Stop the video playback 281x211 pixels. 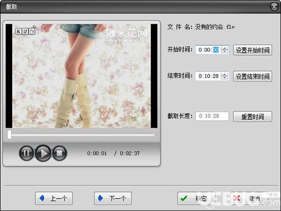pyautogui.click(x=60, y=153)
